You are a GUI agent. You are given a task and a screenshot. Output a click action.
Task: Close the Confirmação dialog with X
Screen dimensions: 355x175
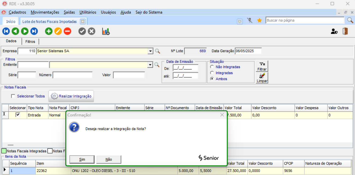[222, 115]
